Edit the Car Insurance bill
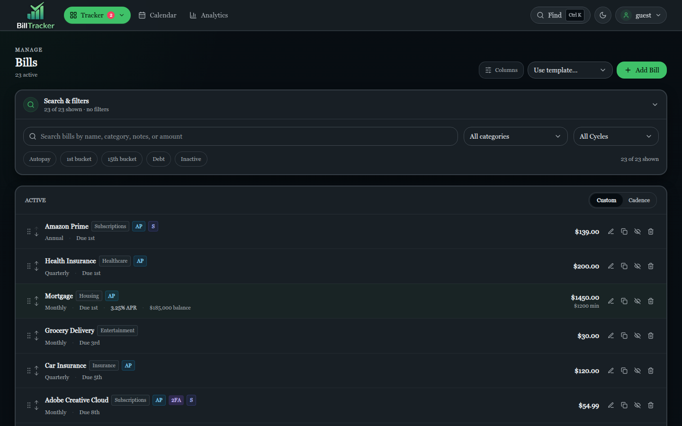 click(611, 371)
